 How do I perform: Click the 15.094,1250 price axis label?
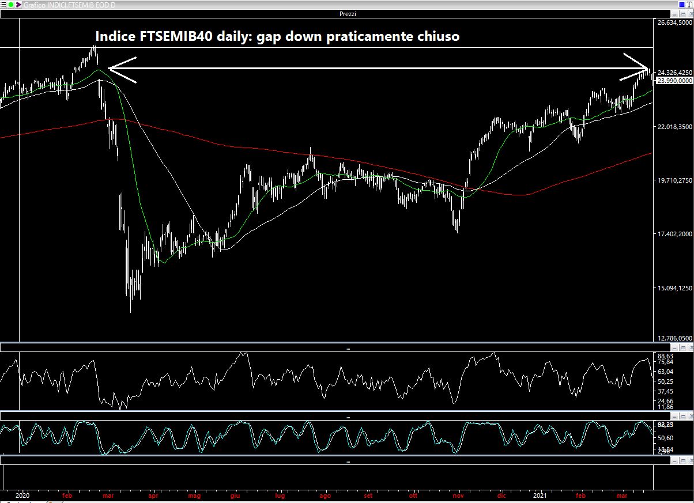674,288
